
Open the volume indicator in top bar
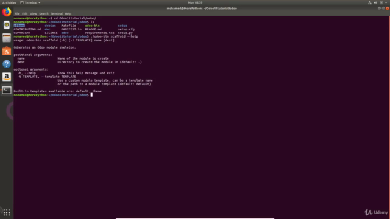click(375, 2)
